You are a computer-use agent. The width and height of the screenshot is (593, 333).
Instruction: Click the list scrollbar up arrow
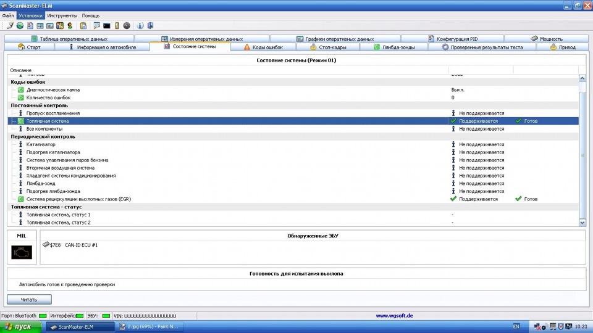pyautogui.click(x=582, y=78)
